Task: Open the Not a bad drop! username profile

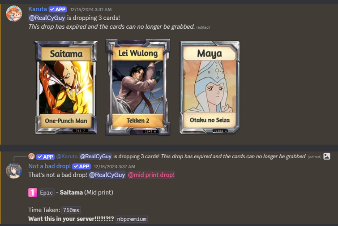Action: [x=49, y=166]
